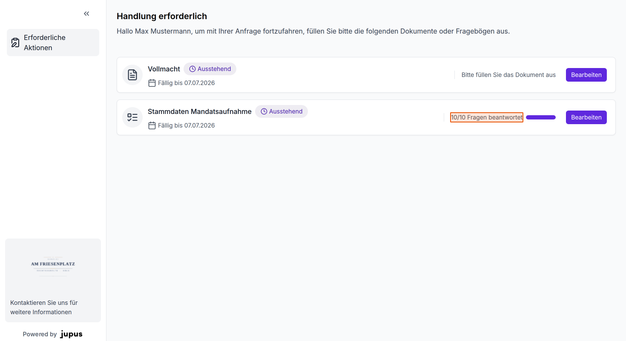Click 'Fällig bis 07.07.2026' under Vollmacht

click(x=186, y=83)
